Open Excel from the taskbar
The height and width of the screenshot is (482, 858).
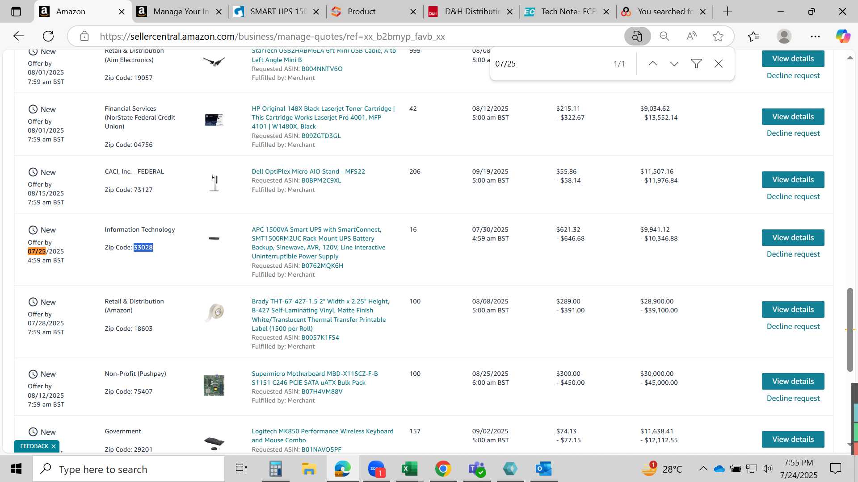409,469
